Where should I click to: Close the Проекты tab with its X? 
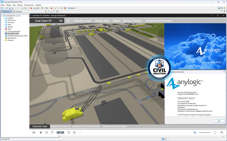[x=11, y=11]
